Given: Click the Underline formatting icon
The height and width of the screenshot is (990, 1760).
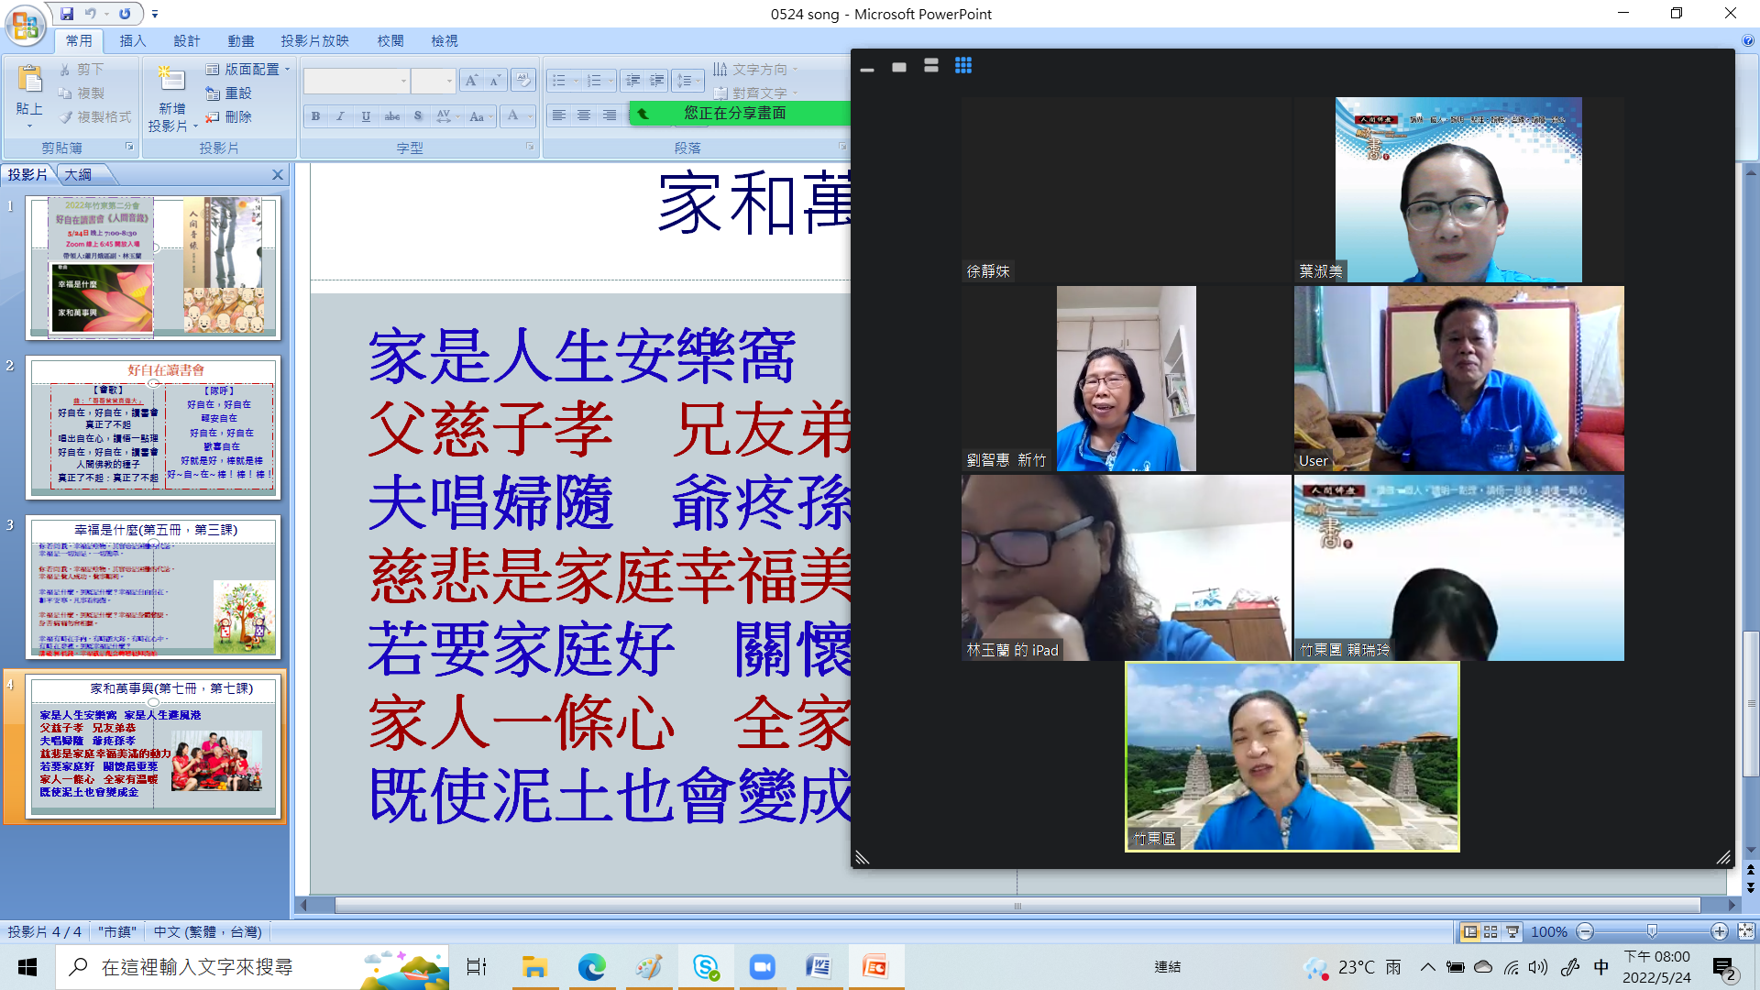Looking at the screenshot, I should click(x=366, y=116).
